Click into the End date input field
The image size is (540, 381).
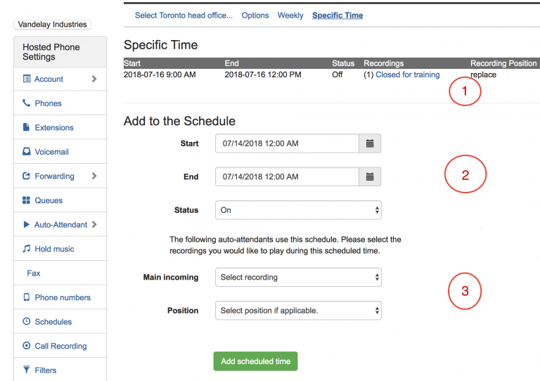pos(287,177)
